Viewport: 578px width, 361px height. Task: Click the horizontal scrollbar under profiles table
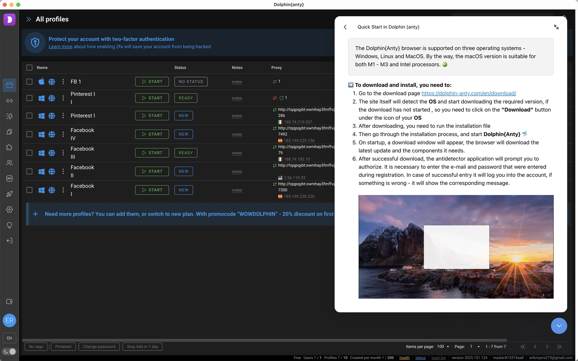click(x=264, y=340)
